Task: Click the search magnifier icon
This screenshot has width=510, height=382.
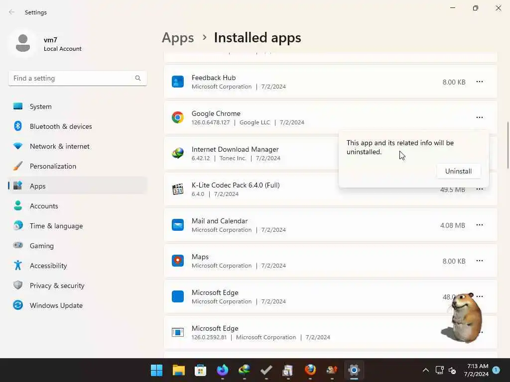Action: tap(138, 78)
